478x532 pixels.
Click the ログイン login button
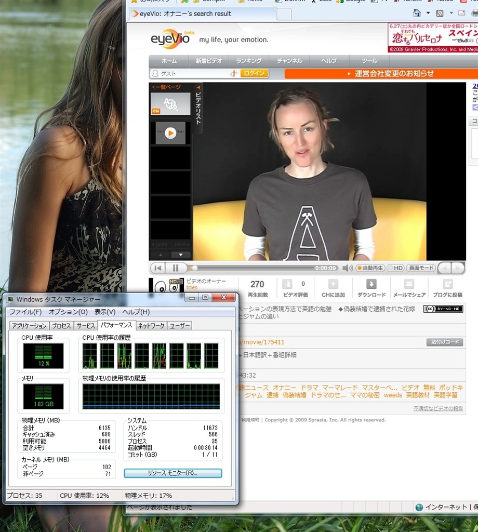pyautogui.click(x=254, y=73)
